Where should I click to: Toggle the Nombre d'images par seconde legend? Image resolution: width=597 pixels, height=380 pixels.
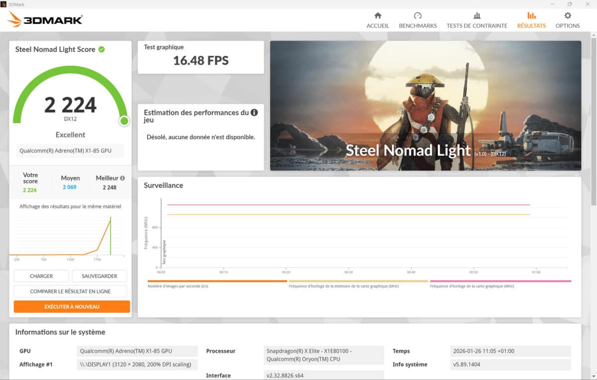click(217, 281)
